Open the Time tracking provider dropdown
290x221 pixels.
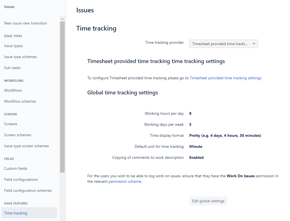click(223, 43)
